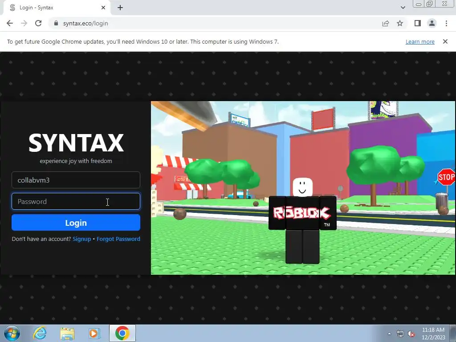Viewport: 456px width, 342px height.
Task: Click the 'experience joy with freedom' tagline
Action: click(x=76, y=161)
